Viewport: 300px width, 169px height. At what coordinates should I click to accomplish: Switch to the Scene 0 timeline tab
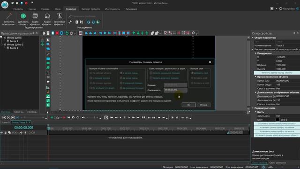(5, 123)
